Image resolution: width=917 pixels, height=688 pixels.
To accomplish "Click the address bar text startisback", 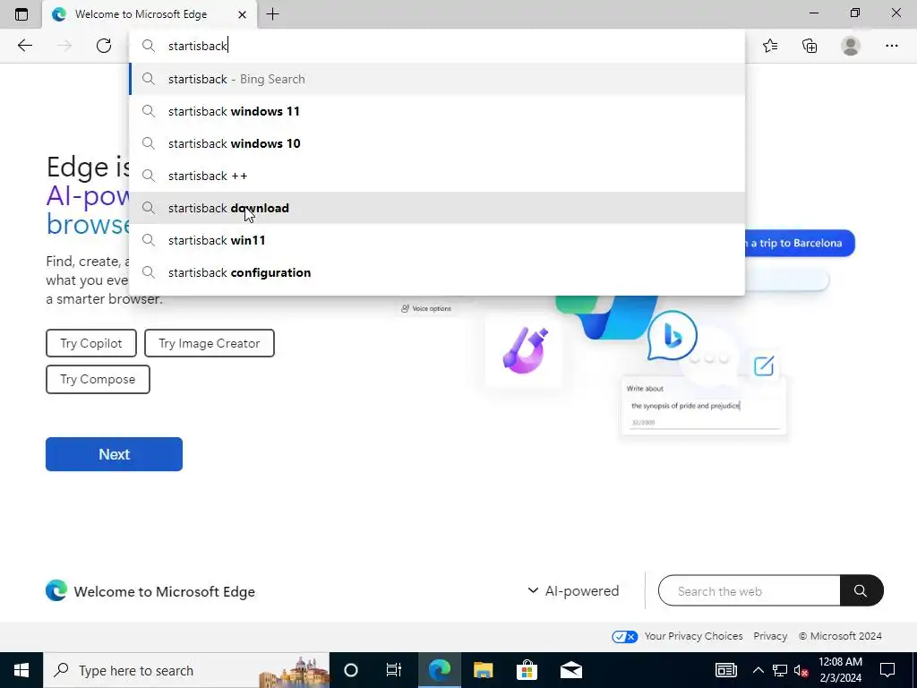I will pos(198,46).
